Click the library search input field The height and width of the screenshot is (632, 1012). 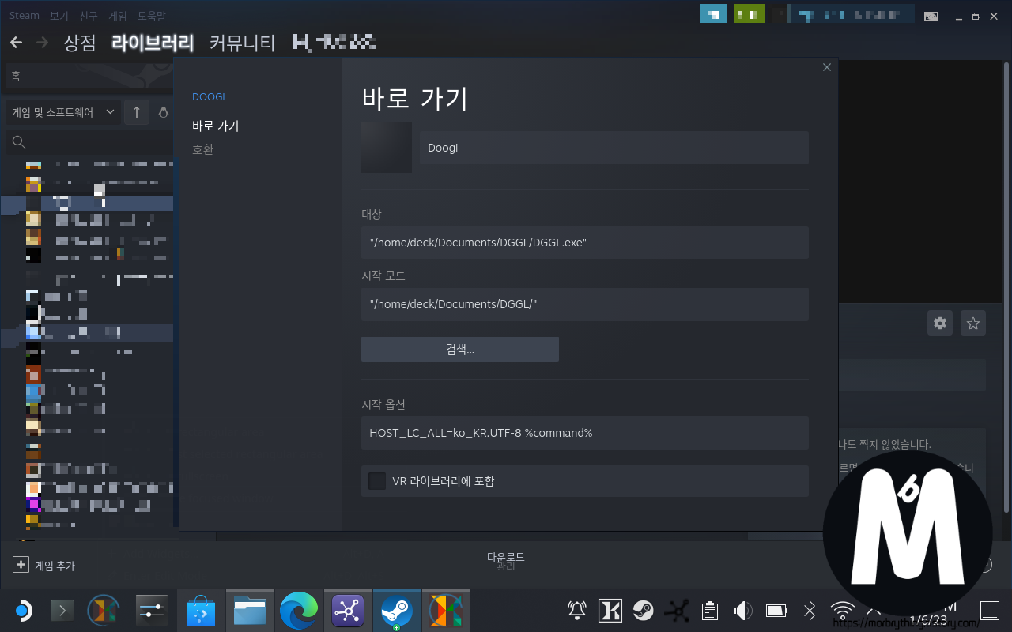point(89,142)
